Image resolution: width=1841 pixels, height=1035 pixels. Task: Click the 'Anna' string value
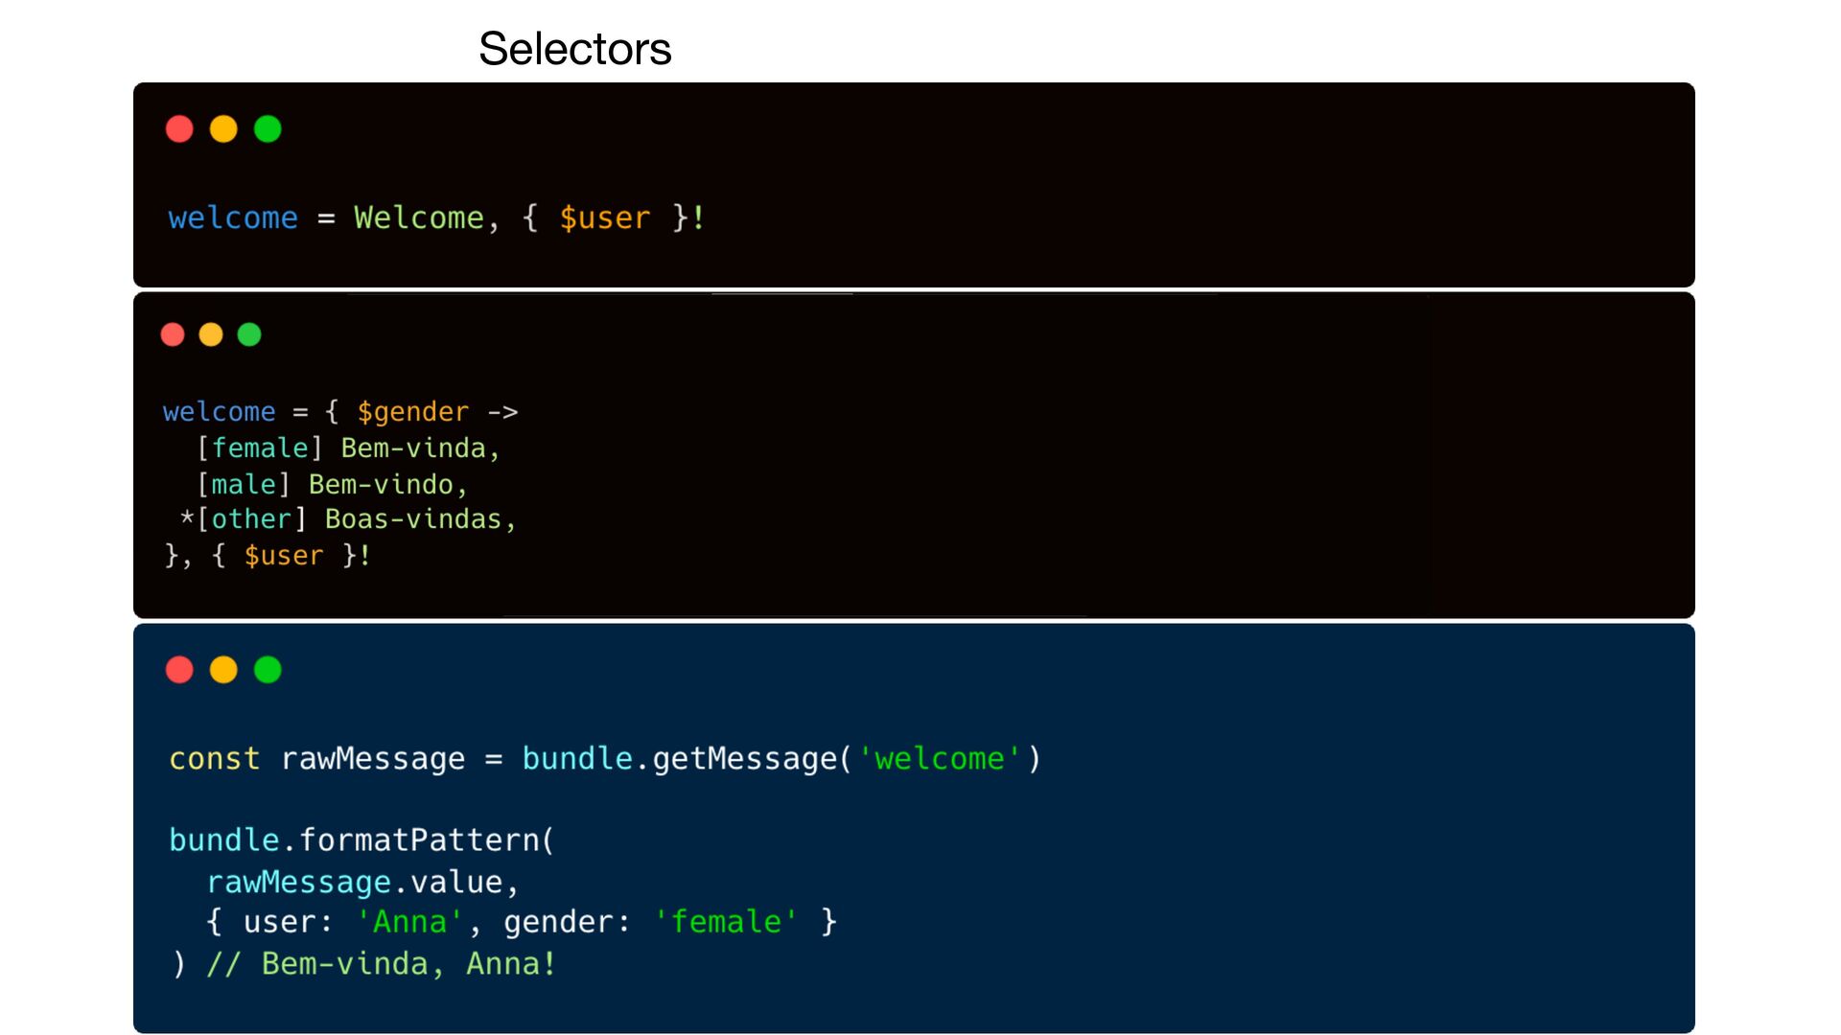[x=408, y=922]
